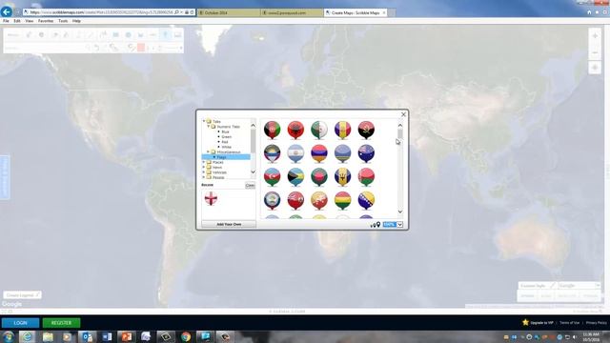Open Google Chrome from the taskbar

click(186, 336)
